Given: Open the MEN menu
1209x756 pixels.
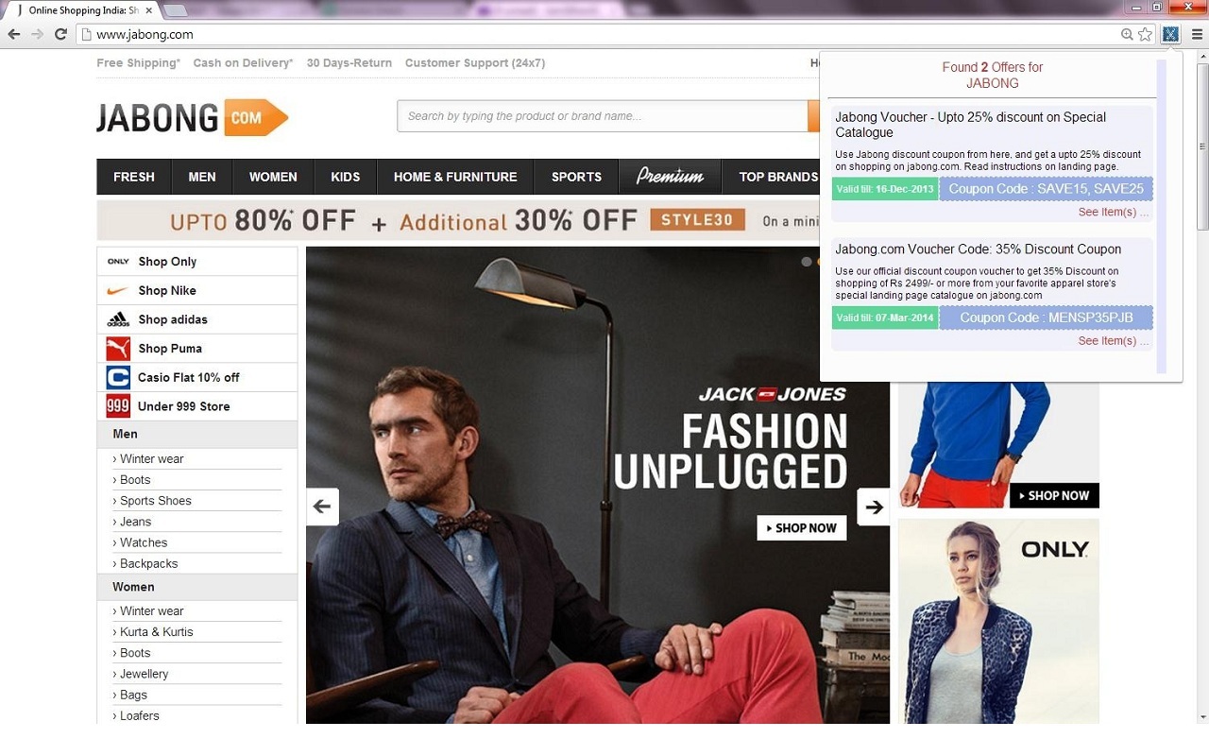Looking at the screenshot, I should (x=202, y=177).
